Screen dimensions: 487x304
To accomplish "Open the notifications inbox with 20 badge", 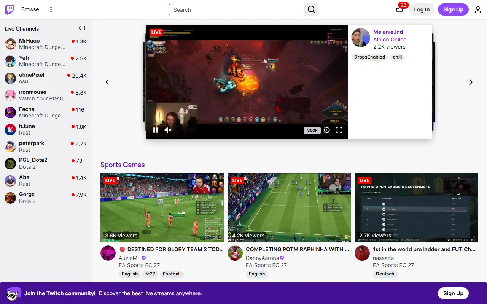I will pos(399,10).
